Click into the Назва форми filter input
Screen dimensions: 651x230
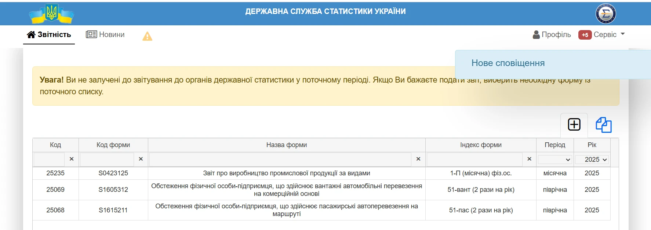(x=280, y=160)
